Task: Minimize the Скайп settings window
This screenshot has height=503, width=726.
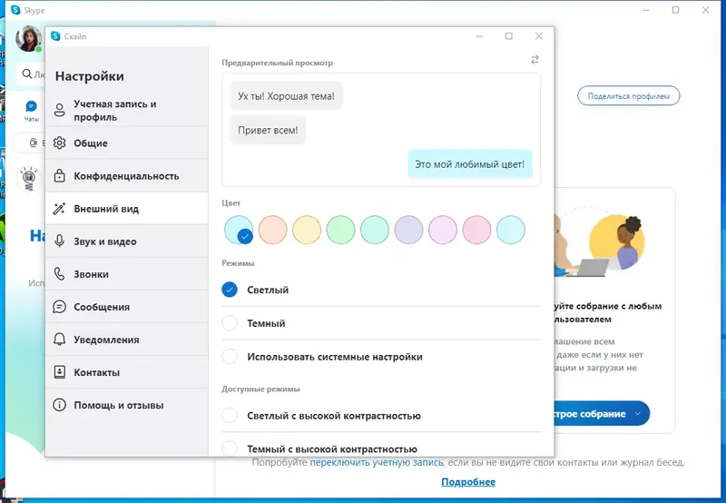Action: tap(479, 36)
